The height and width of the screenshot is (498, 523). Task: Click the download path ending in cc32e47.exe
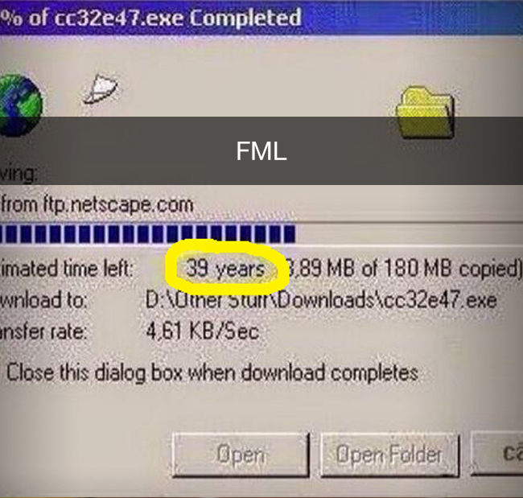321,300
